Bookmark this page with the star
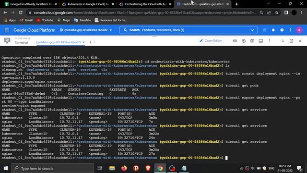The width and height of the screenshot is (307, 173). click(277, 12)
